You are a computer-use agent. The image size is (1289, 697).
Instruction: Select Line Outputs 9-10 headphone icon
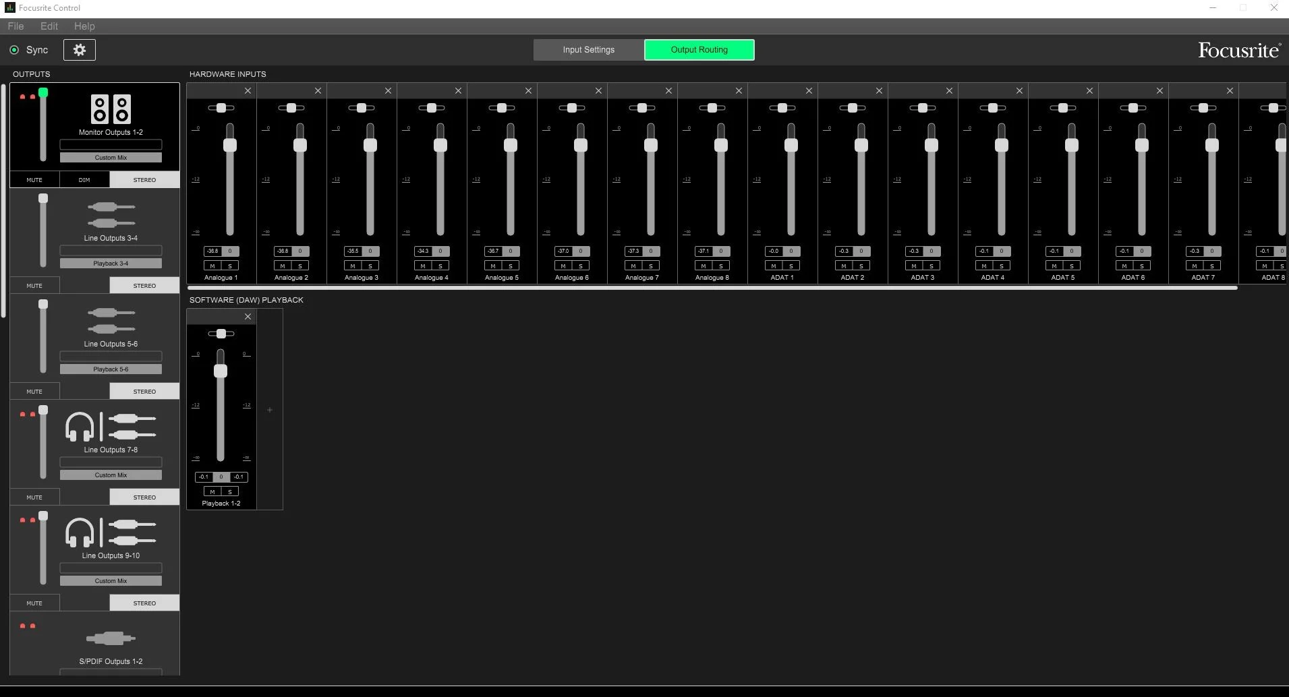pos(80,533)
